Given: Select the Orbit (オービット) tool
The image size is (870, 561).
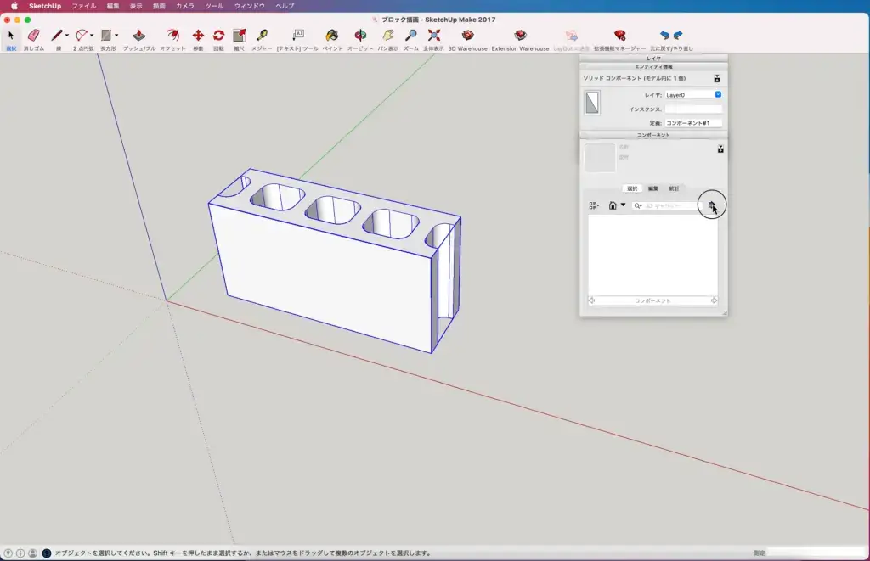Looking at the screenshot, I should pos(360,36).
